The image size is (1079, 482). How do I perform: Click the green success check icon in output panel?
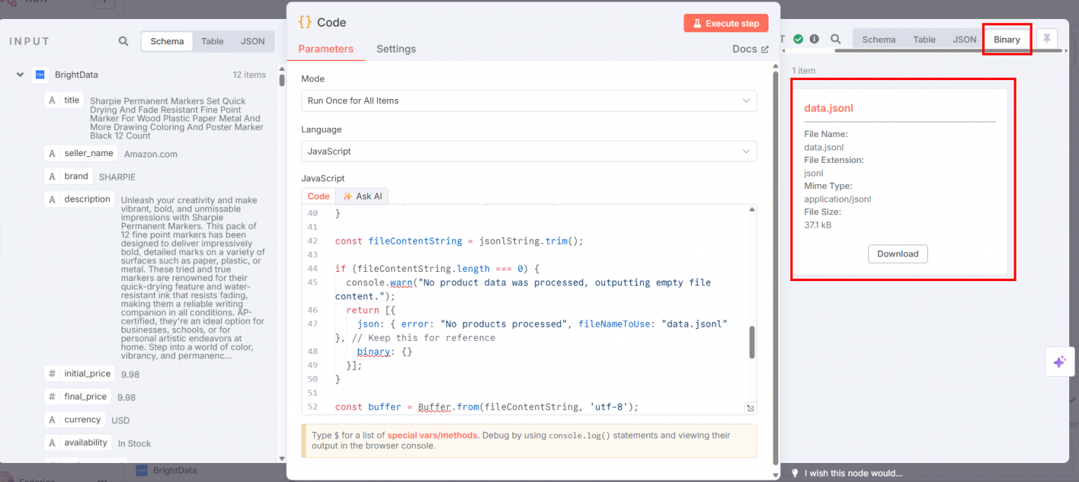[x=799, y=39]
